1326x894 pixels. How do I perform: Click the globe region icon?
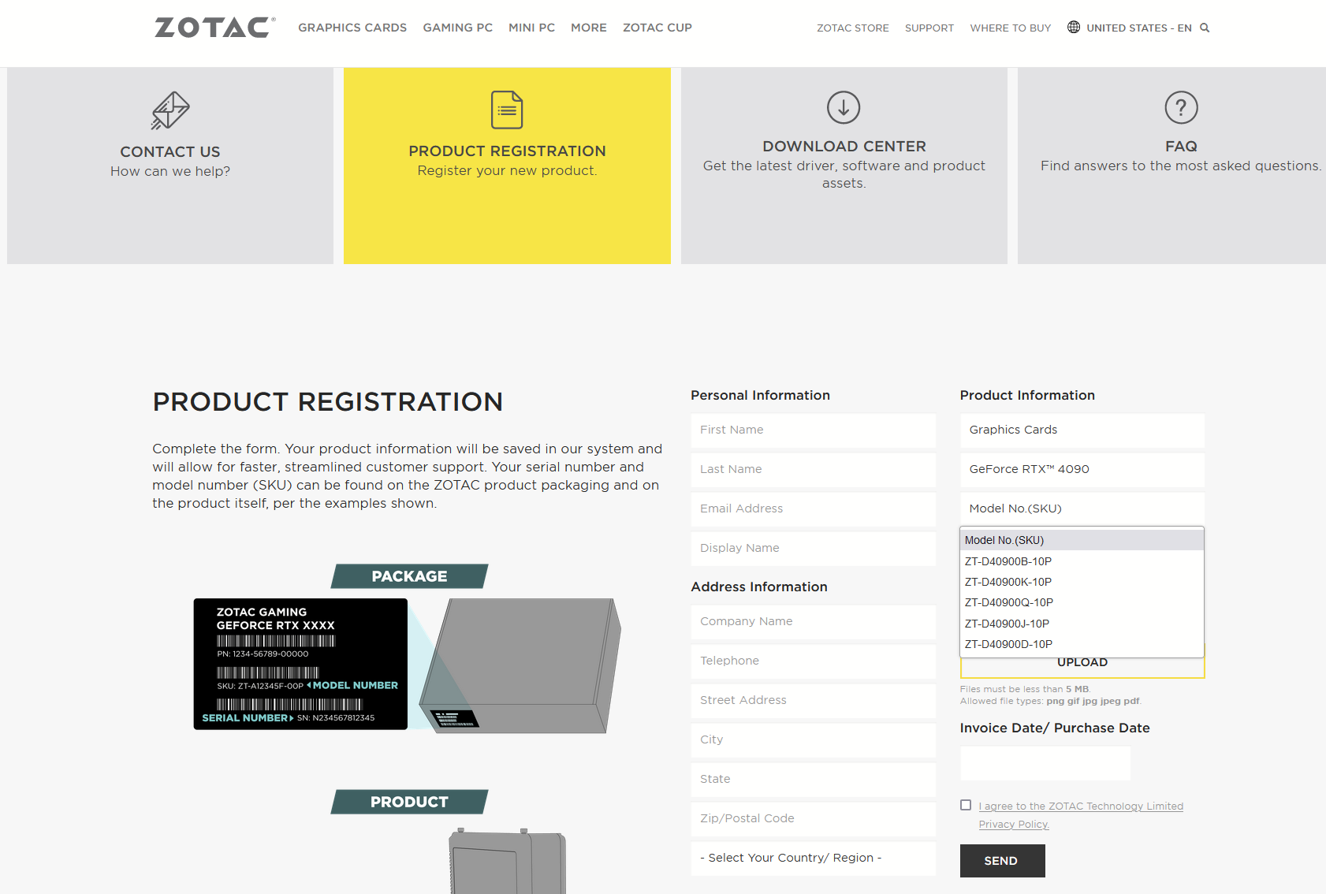(x=1074, y=27)
